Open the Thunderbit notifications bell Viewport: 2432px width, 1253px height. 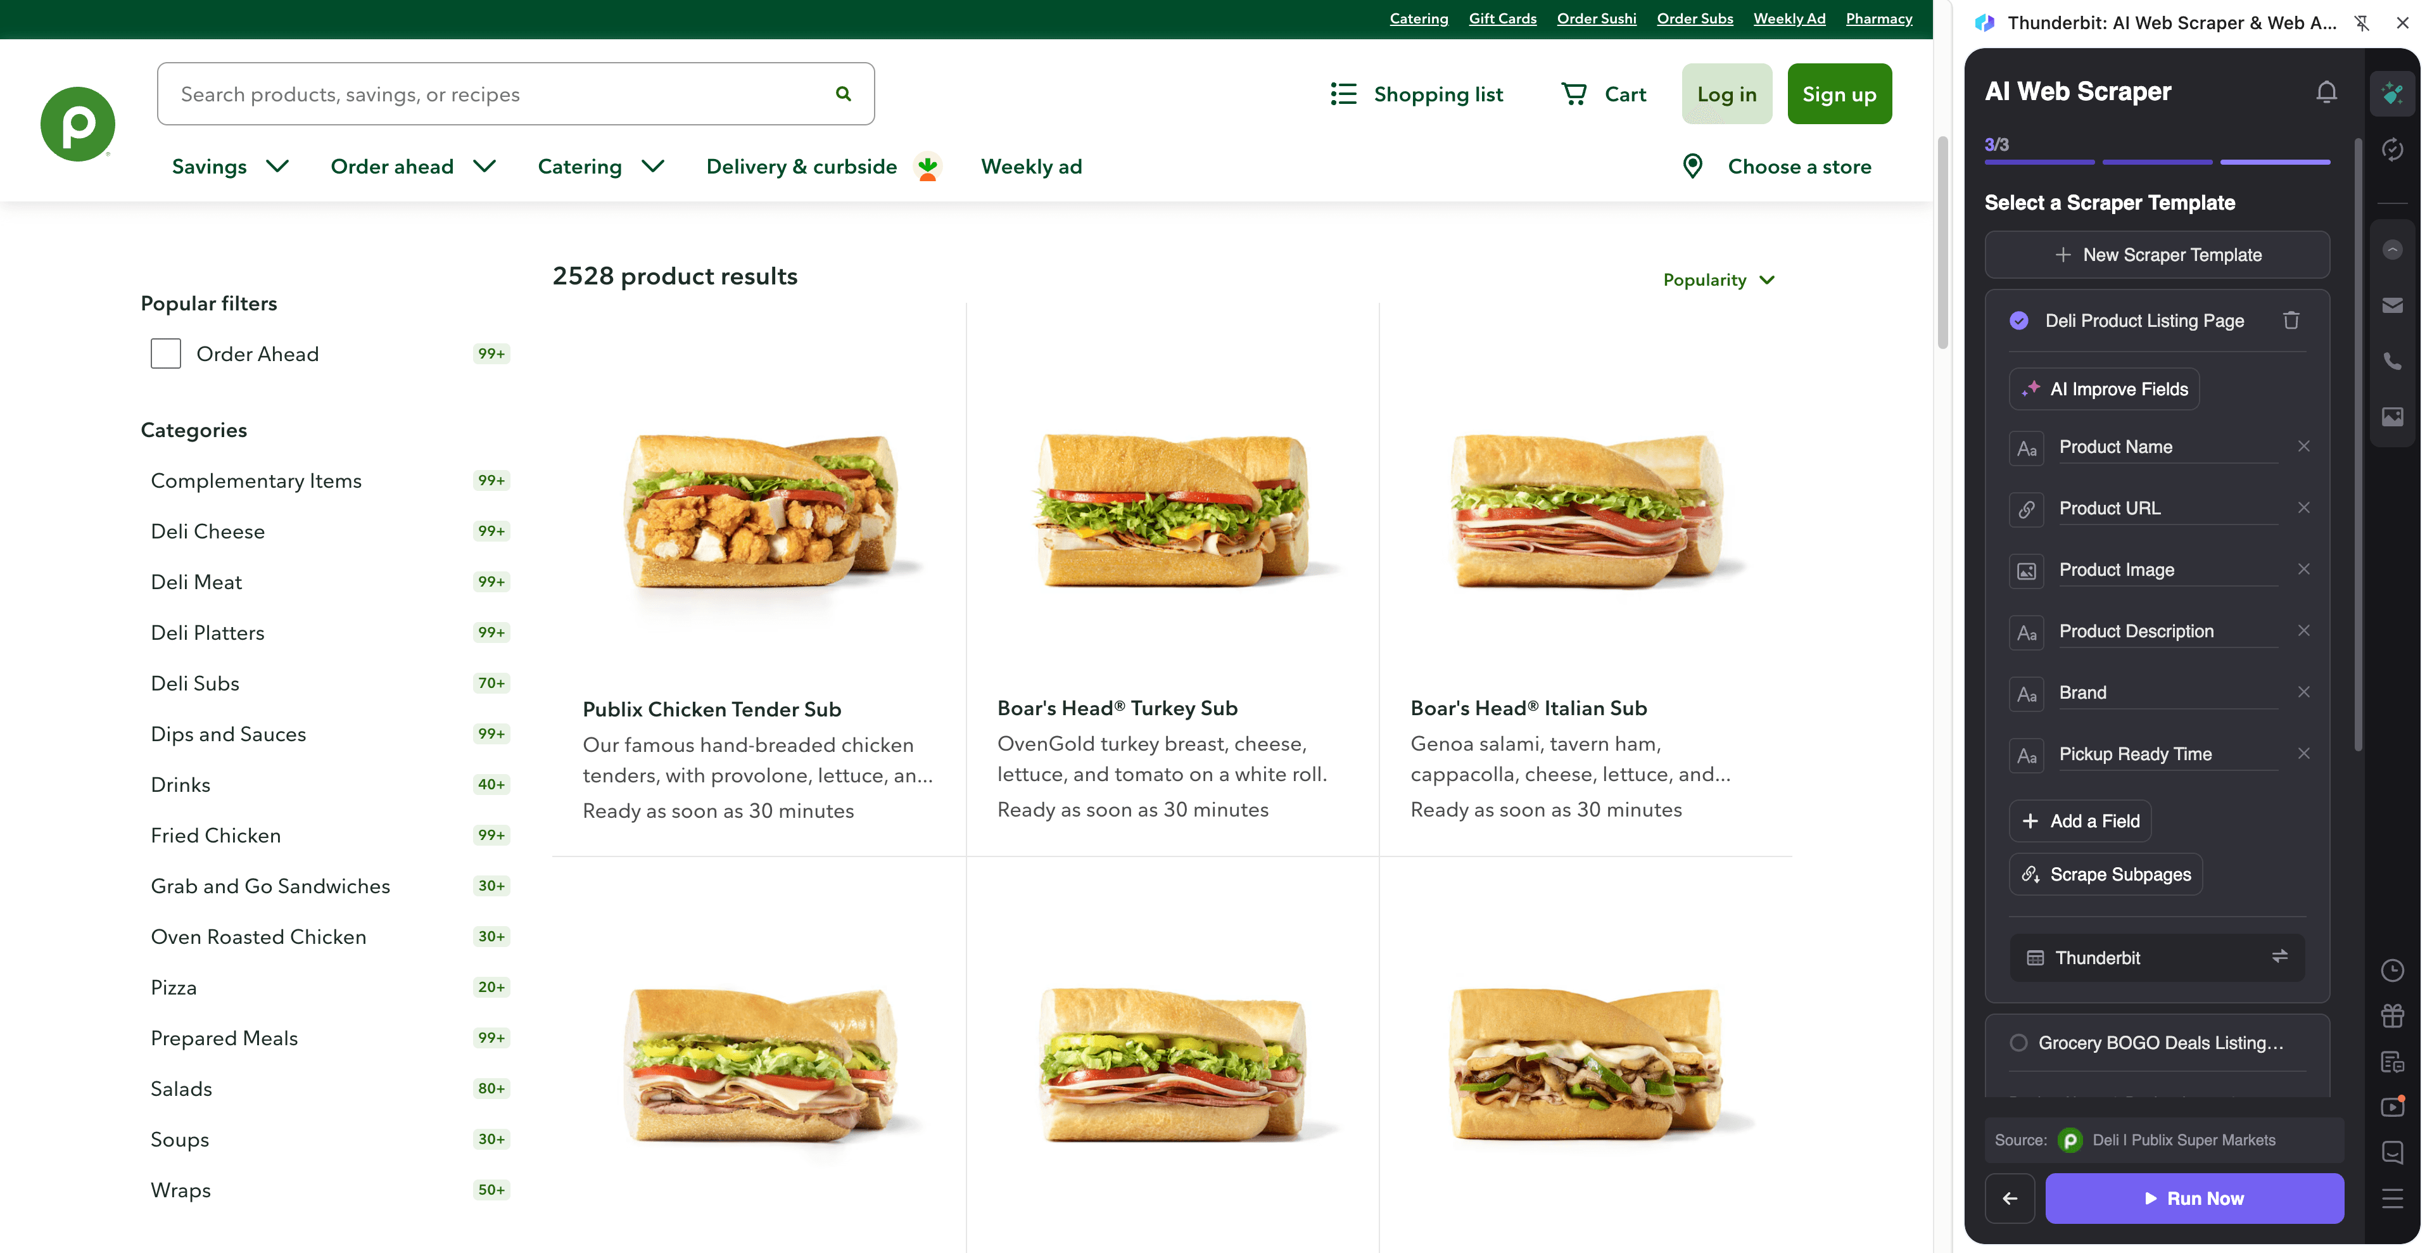tap(2326, 92)
